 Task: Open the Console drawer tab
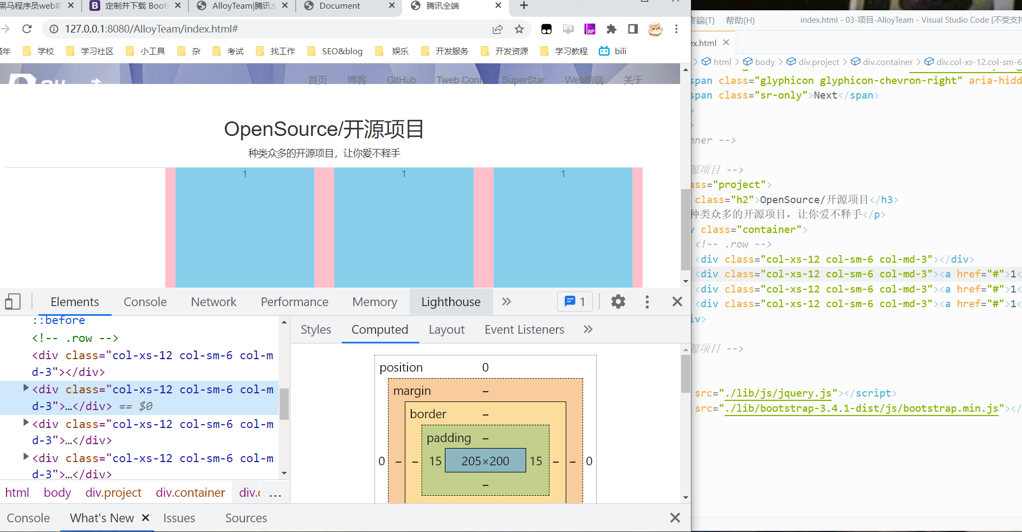point(28,518)
